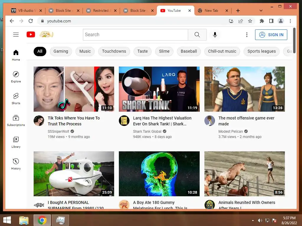Select the Music filter chip
Image resolution: width=302 pixels, height=226 pixels.
click(85, 51)
